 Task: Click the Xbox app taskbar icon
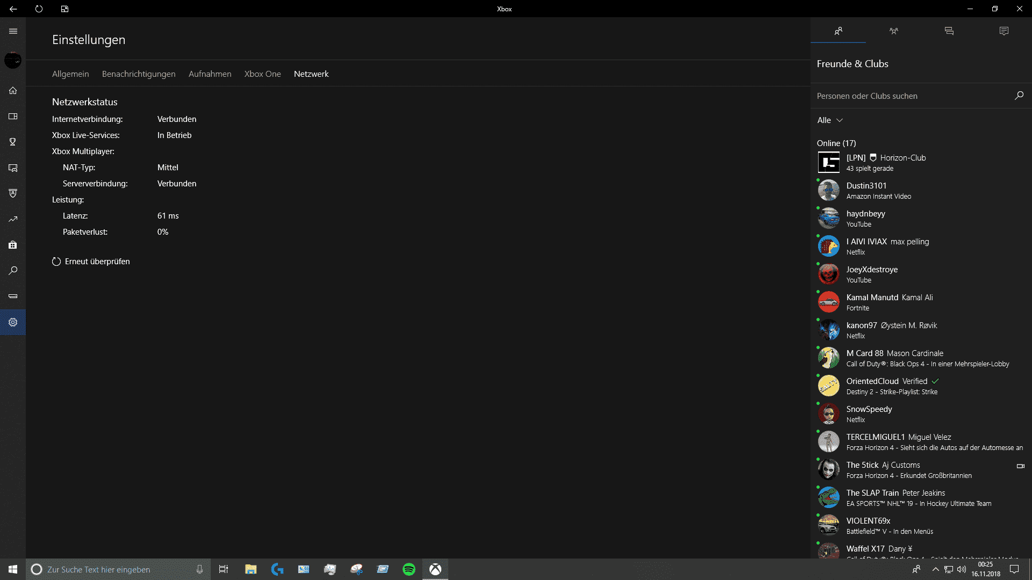click(x=435, y=569)
